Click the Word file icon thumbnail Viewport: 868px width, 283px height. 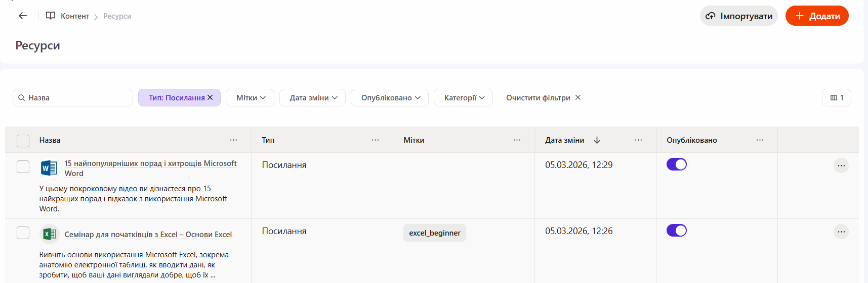49,167
